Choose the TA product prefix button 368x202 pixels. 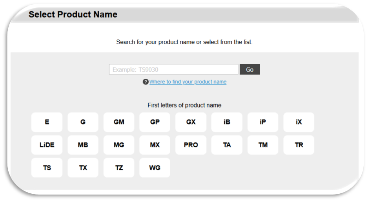[x=227, y=145]
